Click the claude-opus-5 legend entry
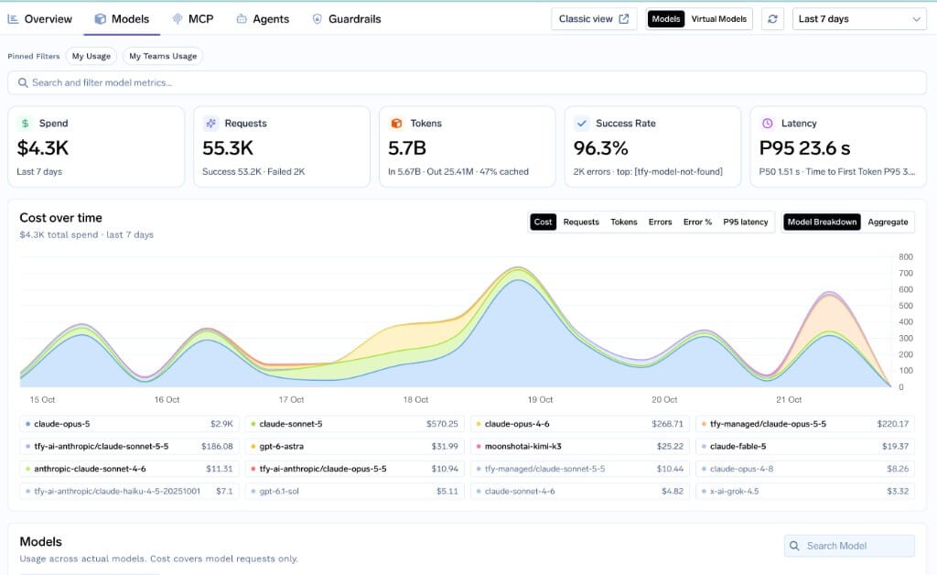 pos(129,424)
